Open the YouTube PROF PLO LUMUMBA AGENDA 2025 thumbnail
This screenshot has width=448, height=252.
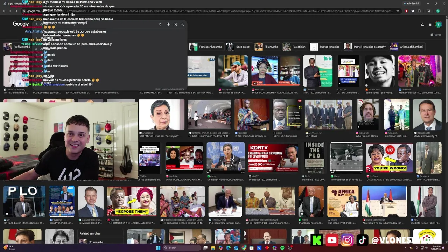(275, 71)
